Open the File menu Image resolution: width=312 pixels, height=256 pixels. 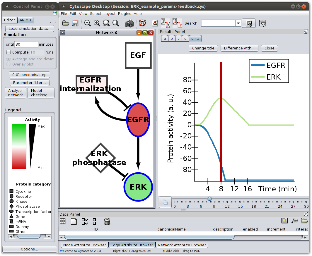[x=64, y=13]
